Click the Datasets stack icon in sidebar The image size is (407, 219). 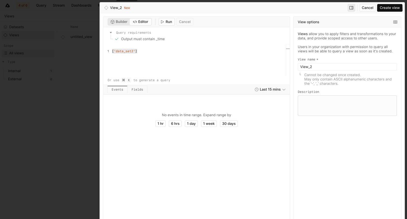tap(5, 27)
